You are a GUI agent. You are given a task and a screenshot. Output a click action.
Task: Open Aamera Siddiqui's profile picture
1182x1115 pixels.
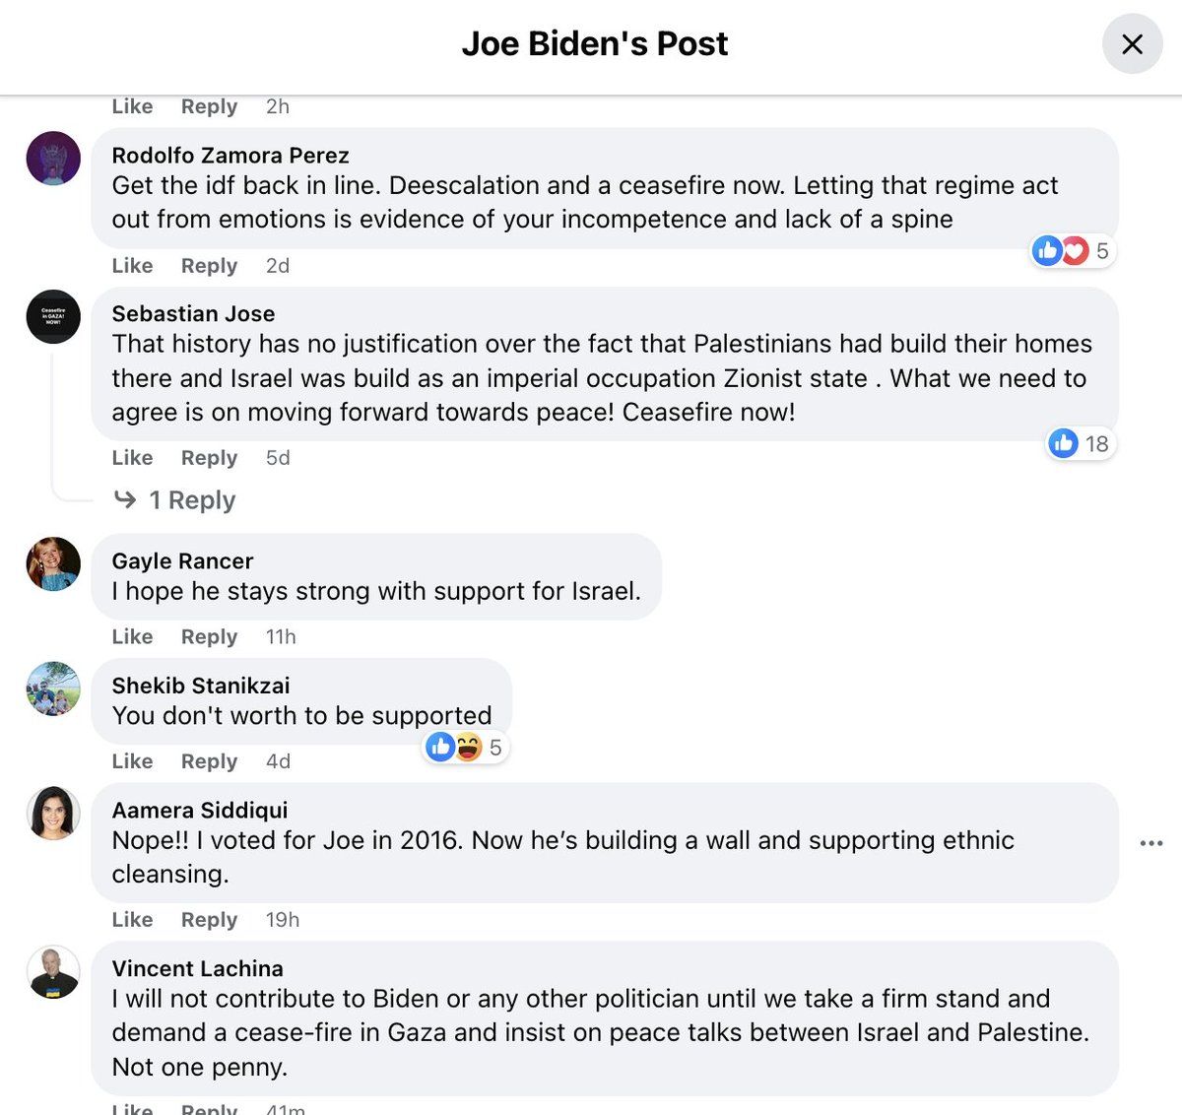[x=53, y=814]
